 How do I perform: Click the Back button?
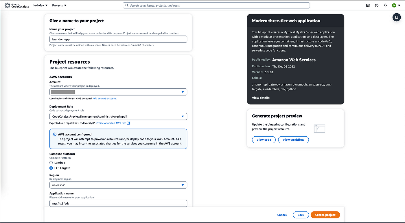click(301, 215)
